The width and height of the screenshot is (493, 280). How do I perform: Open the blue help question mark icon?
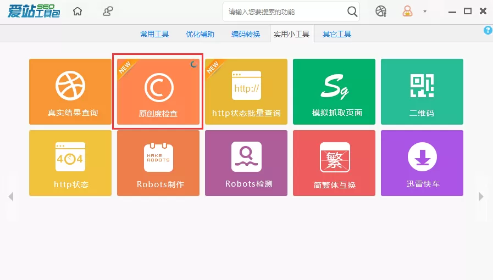click(x=488, y=30)
